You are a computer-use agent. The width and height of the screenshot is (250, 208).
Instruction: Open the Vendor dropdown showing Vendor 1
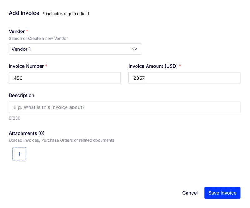[x=75, y=49]
